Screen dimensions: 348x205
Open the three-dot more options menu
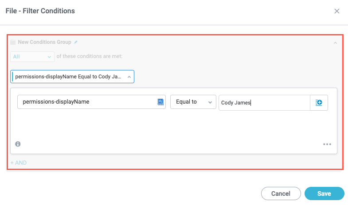[x=327, y=144]
